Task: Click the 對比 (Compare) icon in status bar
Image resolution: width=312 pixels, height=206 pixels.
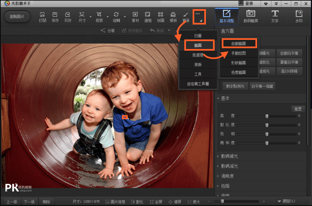Action: pyautogui.click(x=133, y=202)
